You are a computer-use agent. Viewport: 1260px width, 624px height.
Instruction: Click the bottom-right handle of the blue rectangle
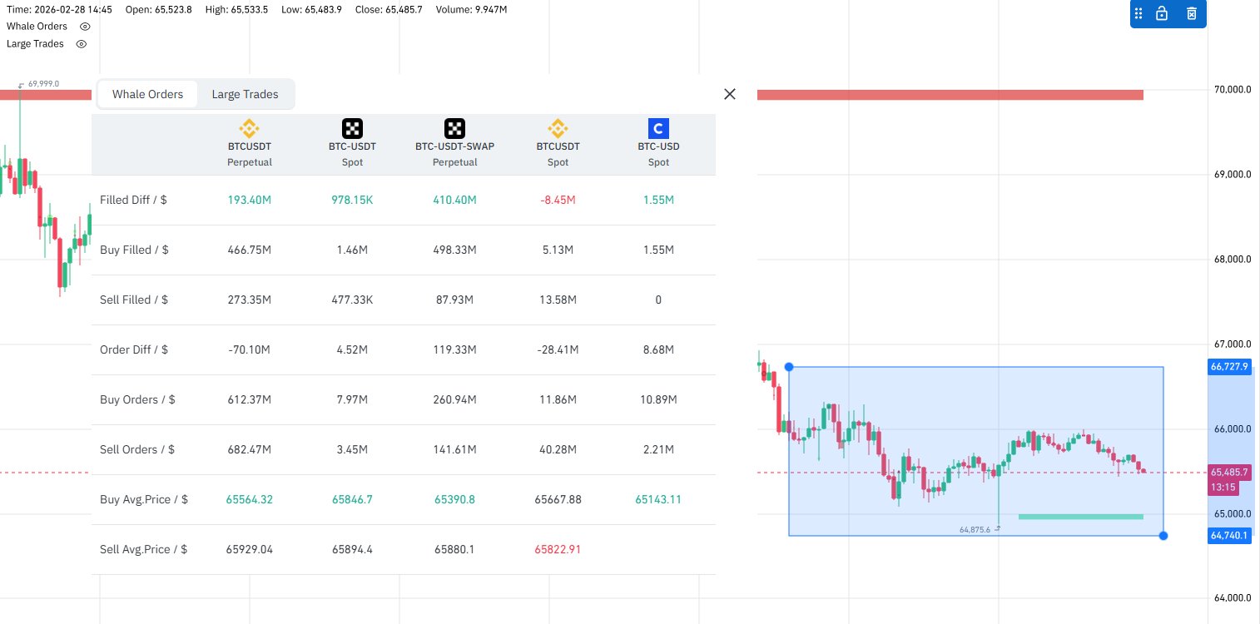pyautogui.click(x=1163, y=536)
